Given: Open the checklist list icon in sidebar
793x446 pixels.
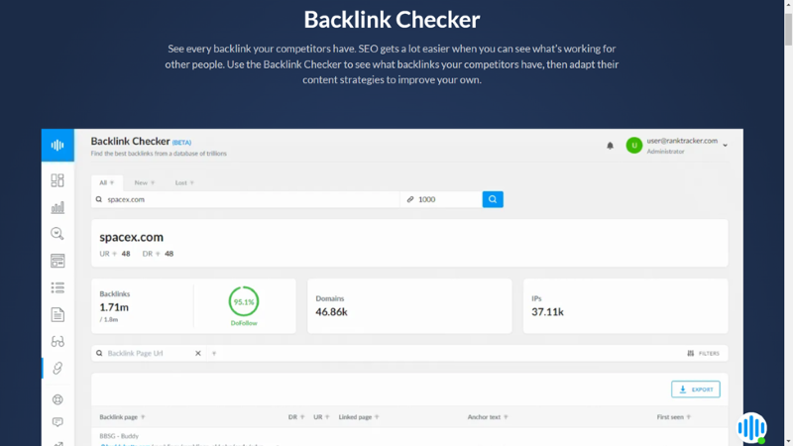Looking at the screenshot, I should pos(57,287).
